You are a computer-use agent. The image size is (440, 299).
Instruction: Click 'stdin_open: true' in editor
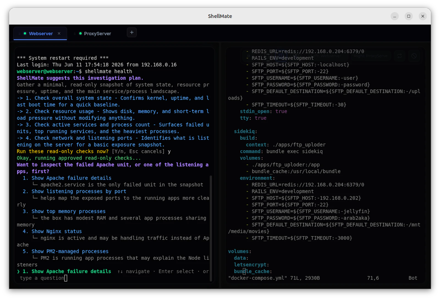pos(263,111)
